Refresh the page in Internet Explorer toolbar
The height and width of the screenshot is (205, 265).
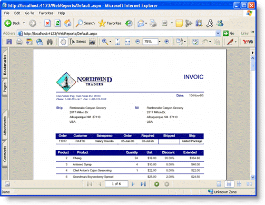click(x=58, y=23)
